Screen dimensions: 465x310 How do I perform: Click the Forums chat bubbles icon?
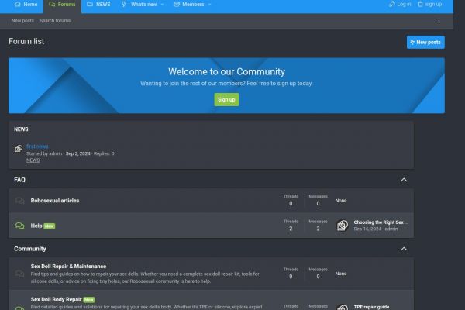point(52,4)
